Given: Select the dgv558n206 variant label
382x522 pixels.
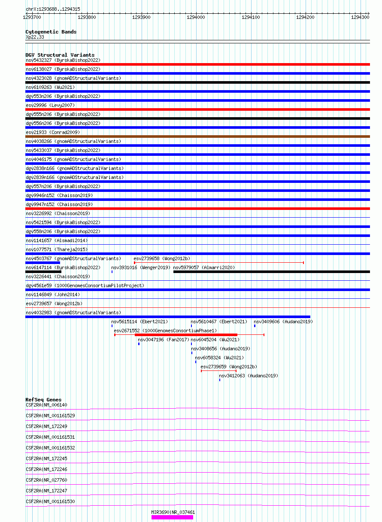Looking at the screenshot, I should [63, 231].
